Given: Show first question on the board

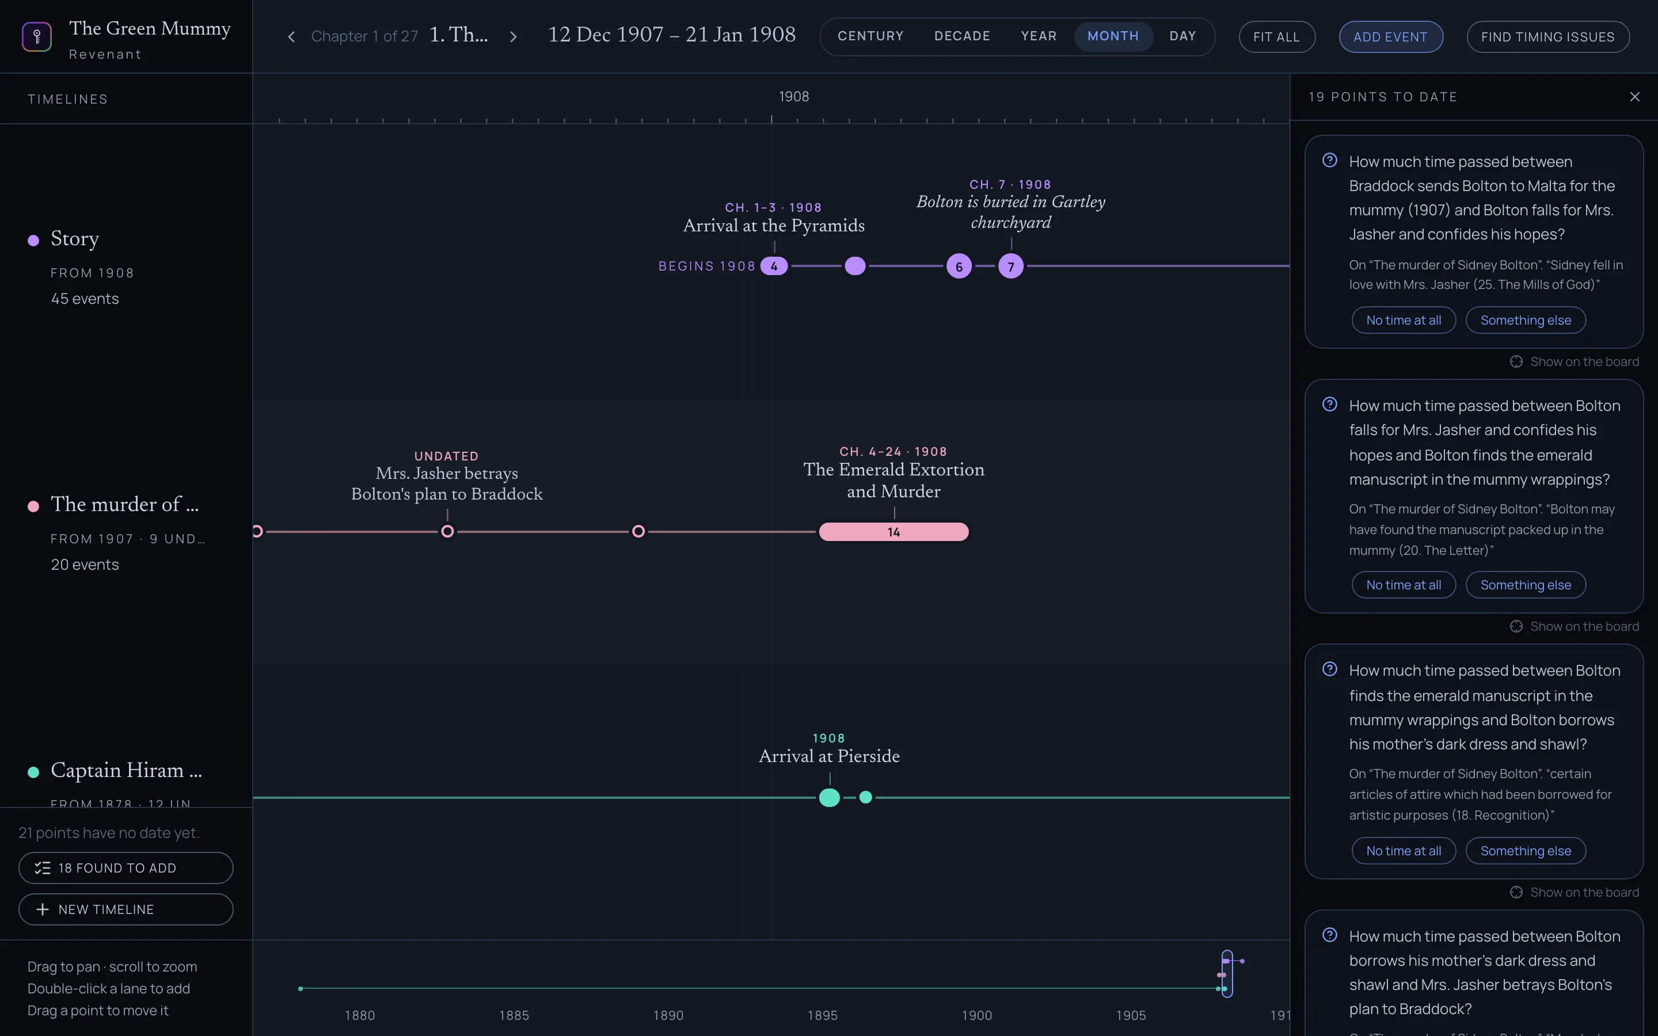Looking at the screenshot, I should [x=1575, y=362].
